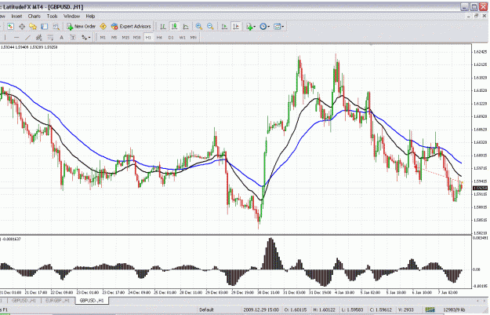Viewport: 490px width, 315px height.
Task: Open the Templates dropdown
Action: tap(278, 27)
